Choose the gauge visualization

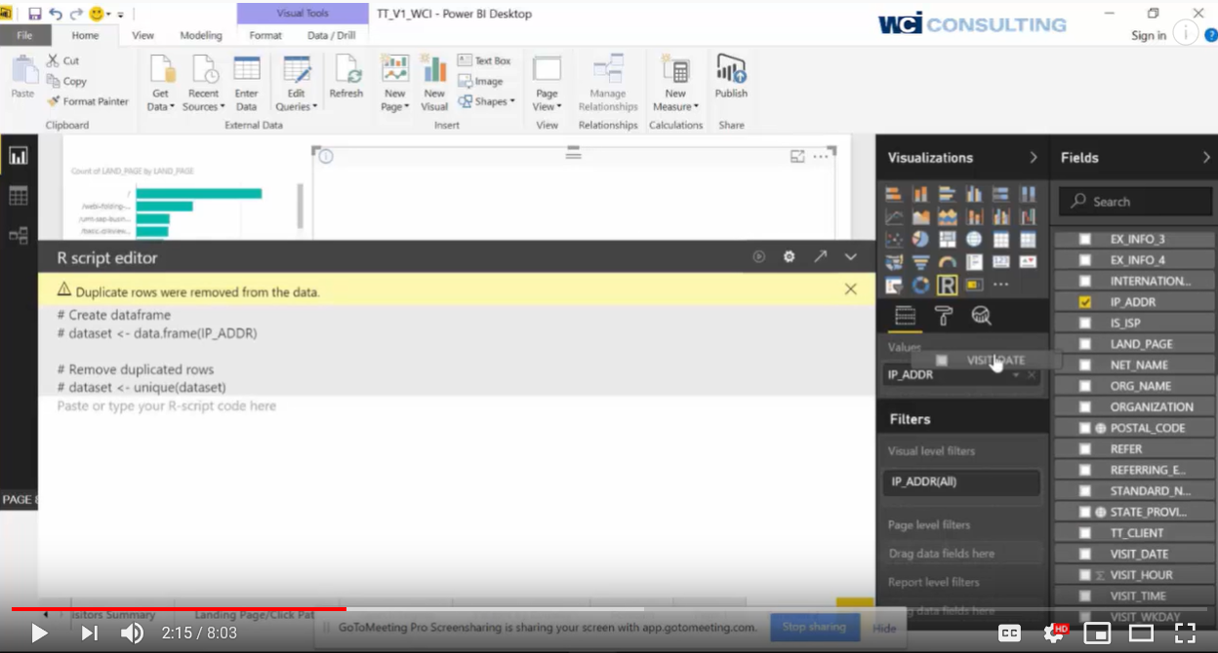click(x=948, y=261)
